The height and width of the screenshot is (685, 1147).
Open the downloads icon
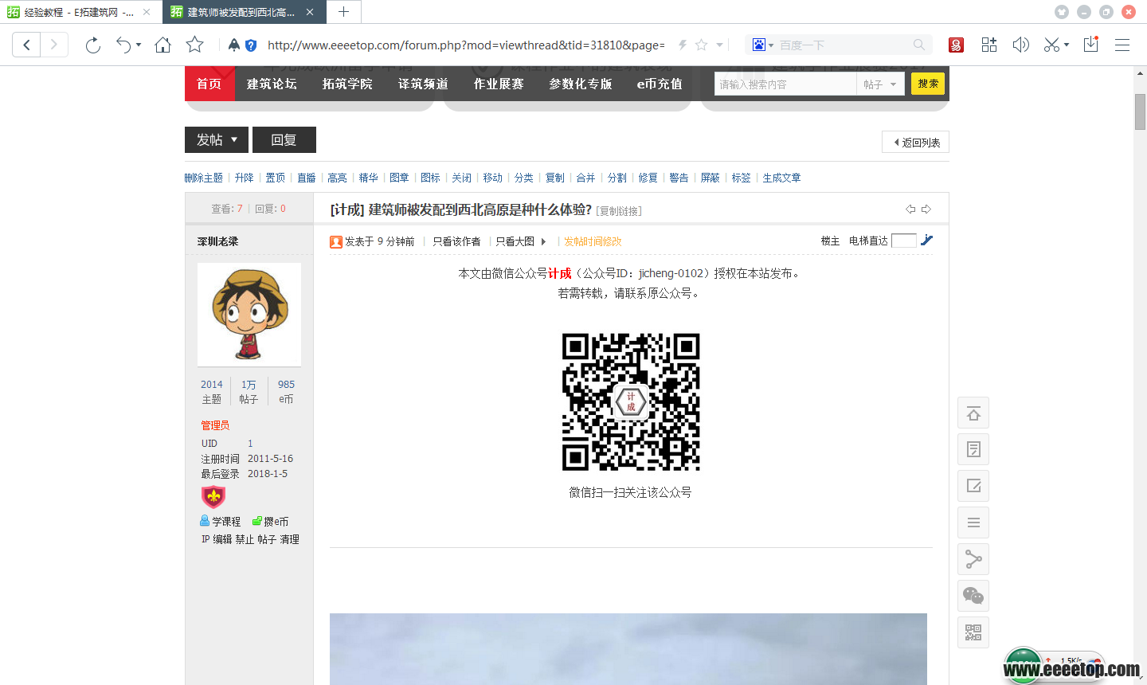point(1091,45)
